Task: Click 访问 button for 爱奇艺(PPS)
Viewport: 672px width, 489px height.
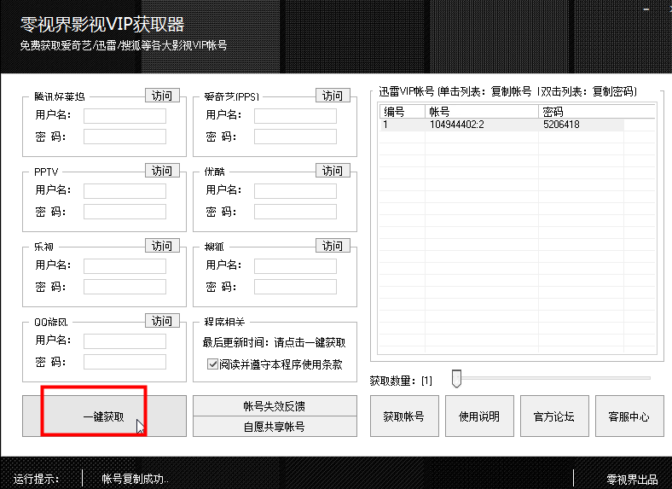Action: pos(333,96)
